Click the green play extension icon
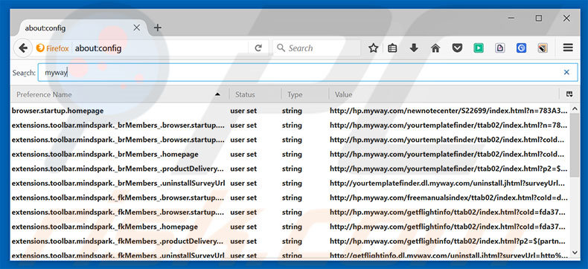The image size is (588, 269). coord(478,48)
